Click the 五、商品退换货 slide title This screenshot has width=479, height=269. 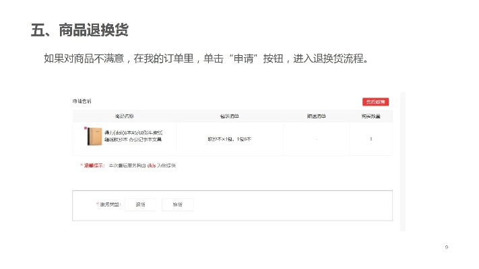click(79, 30)
